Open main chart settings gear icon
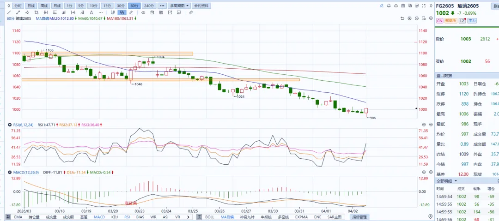The image size is (499, 221). click(431, 18)
